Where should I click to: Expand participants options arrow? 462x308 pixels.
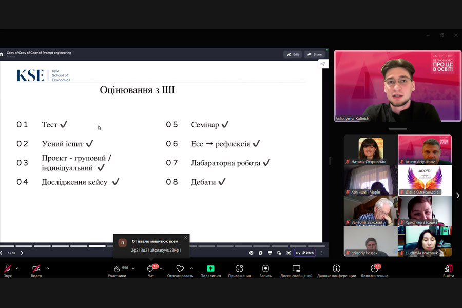coord(133,268)
